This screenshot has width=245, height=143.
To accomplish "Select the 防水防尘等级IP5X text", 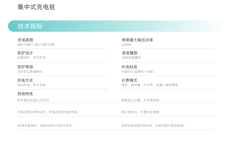I will tap(30, 72).
